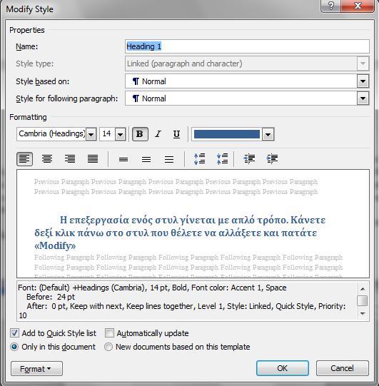The height and width of the screenshot is (386, 379).
Task: Uncheck Add to Quick Style list
Action: coord(14,333)
